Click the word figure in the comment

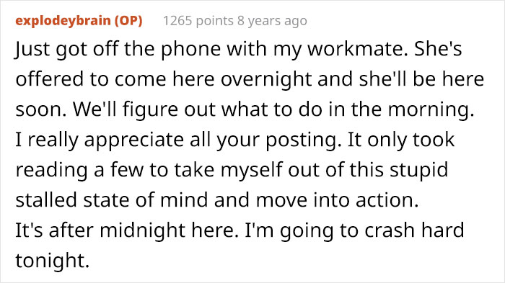[x=150, y=109]
